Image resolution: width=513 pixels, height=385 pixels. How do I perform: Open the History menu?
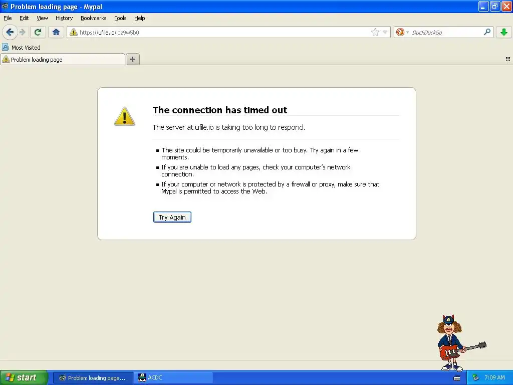click(x=64, y=18)
